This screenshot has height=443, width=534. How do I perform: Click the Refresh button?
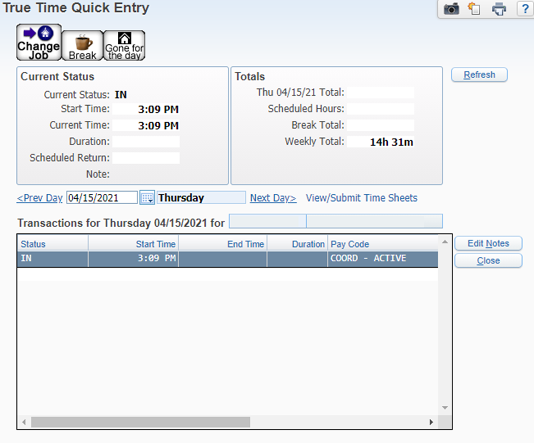pos(479,74)
